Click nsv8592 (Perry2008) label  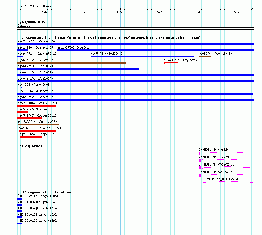tap(34, 85)
